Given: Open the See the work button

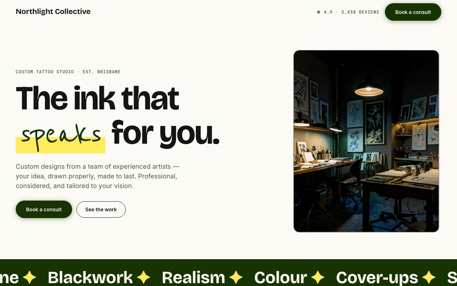Looking at the screenshot, I should [x=101, y=209].
